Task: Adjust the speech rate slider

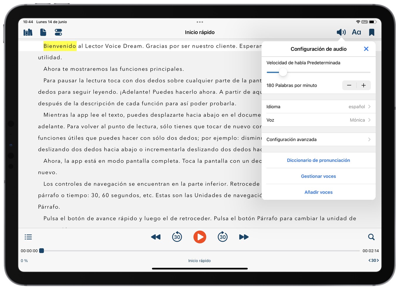Action: click(x=283, y=72)
